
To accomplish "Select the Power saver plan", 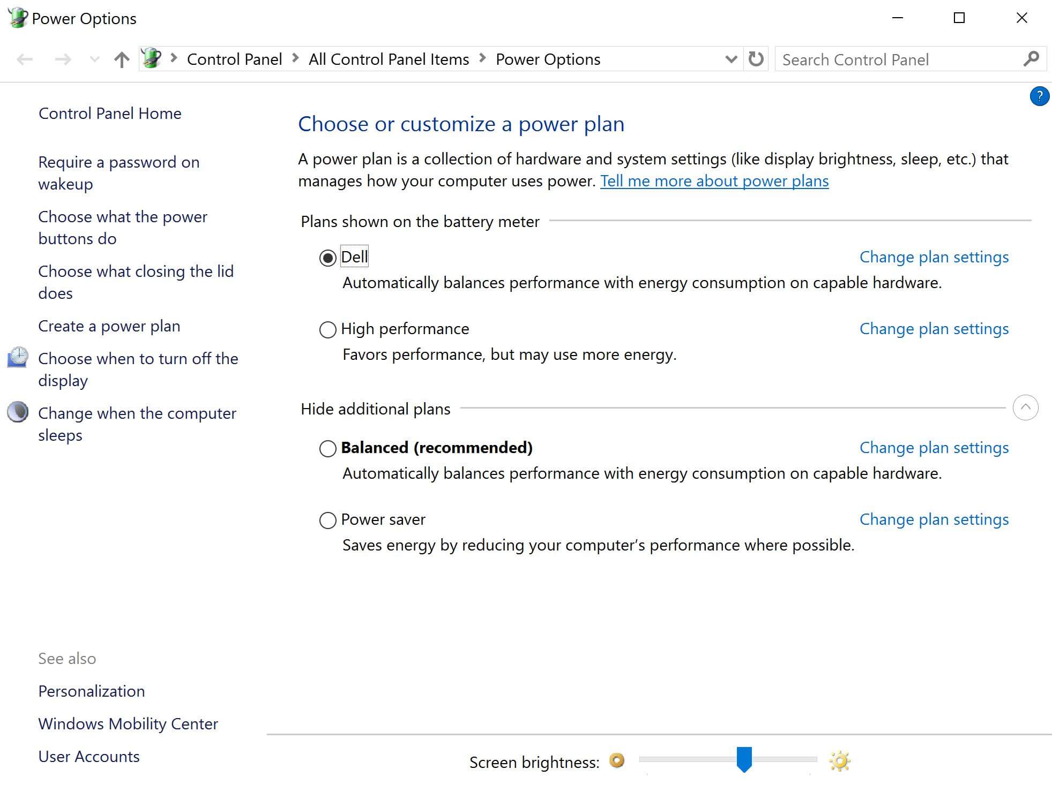I will coord(327,520).
